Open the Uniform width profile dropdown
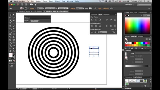This screenshot has height=90, width=160. pos(56,8)
